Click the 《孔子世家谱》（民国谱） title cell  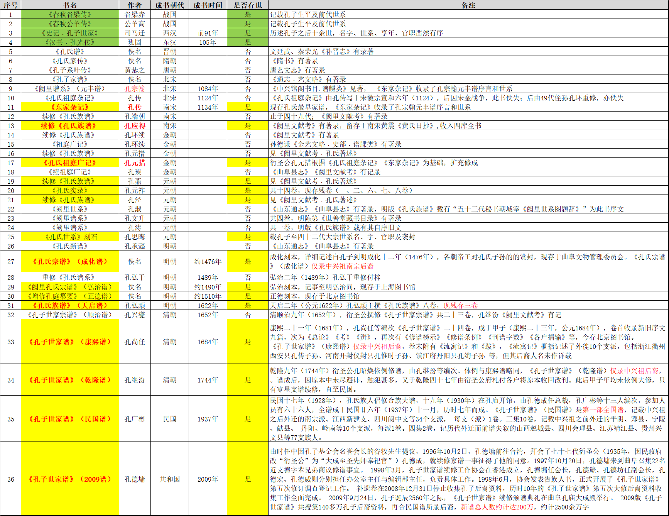(70, 419)
